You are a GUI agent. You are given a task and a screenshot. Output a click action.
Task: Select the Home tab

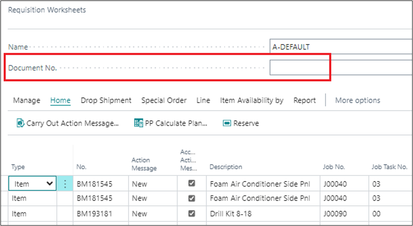[x=60, y=100]
